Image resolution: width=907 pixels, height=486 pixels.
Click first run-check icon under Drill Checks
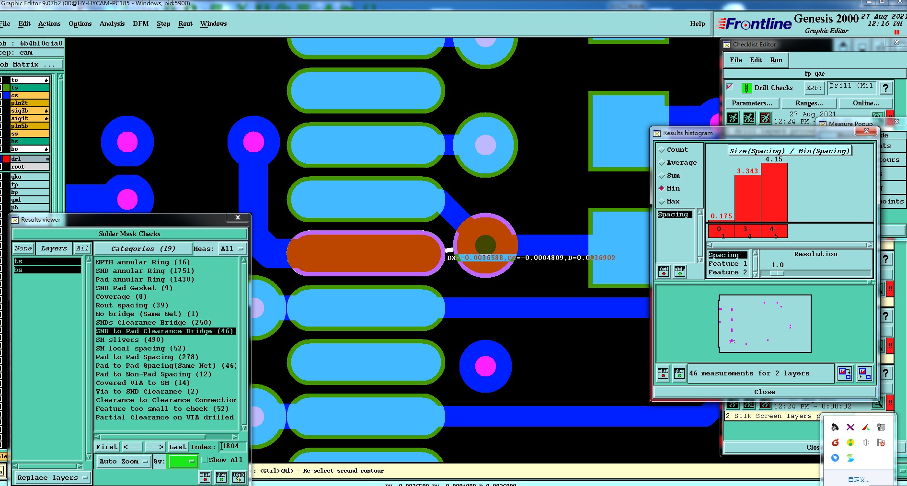click(733, 118)
